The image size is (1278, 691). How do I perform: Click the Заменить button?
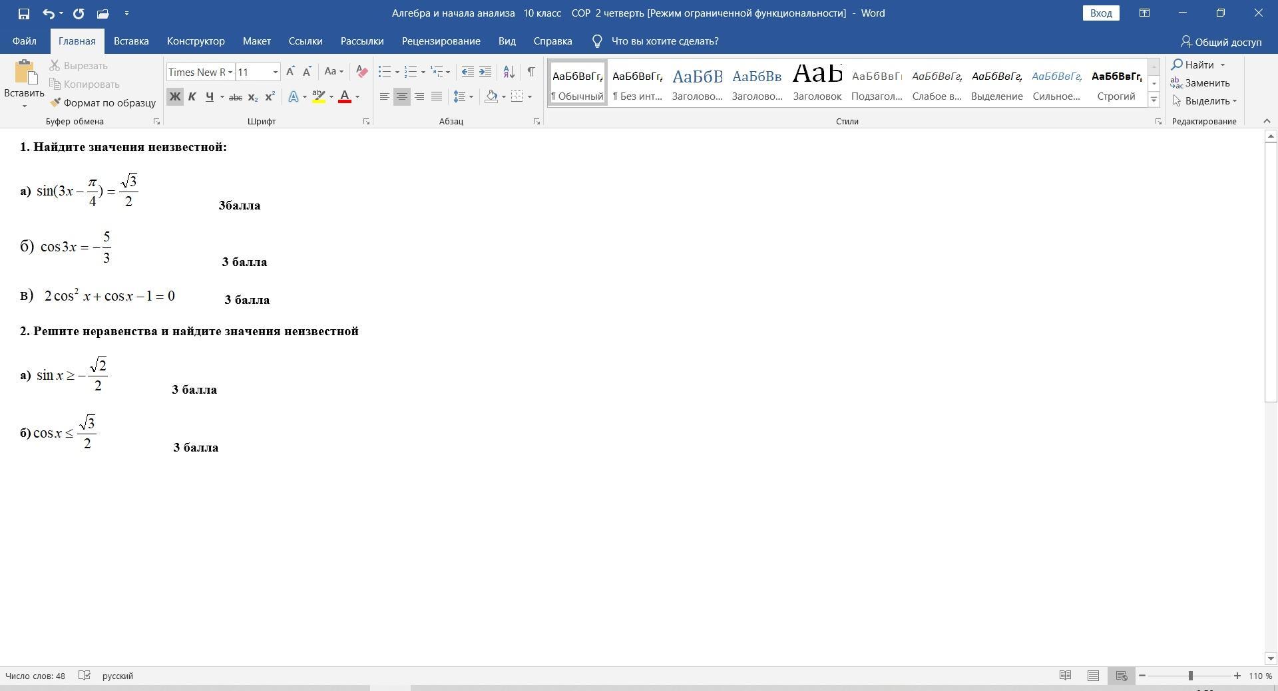(1200, 83)
